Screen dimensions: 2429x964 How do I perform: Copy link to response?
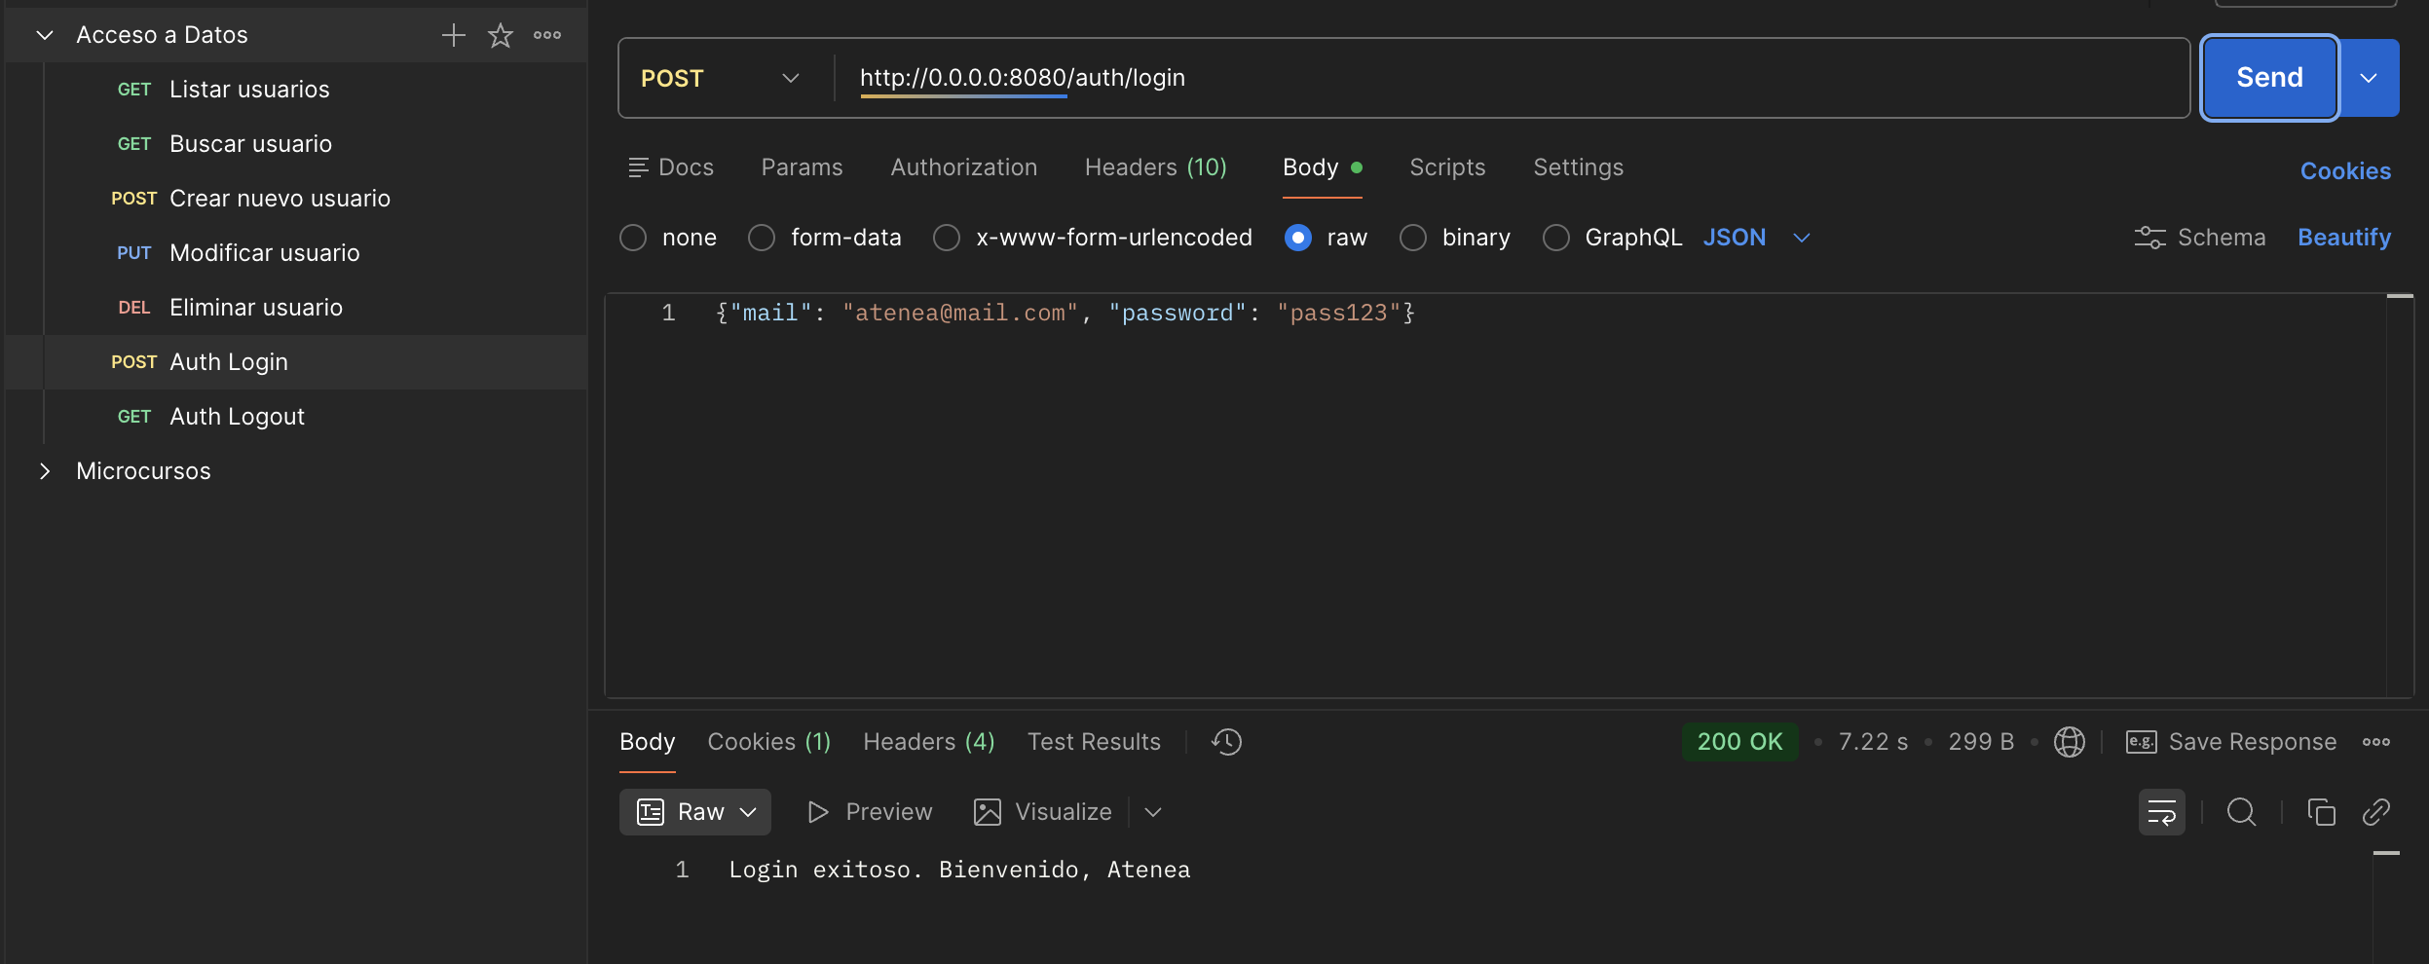2375,812
